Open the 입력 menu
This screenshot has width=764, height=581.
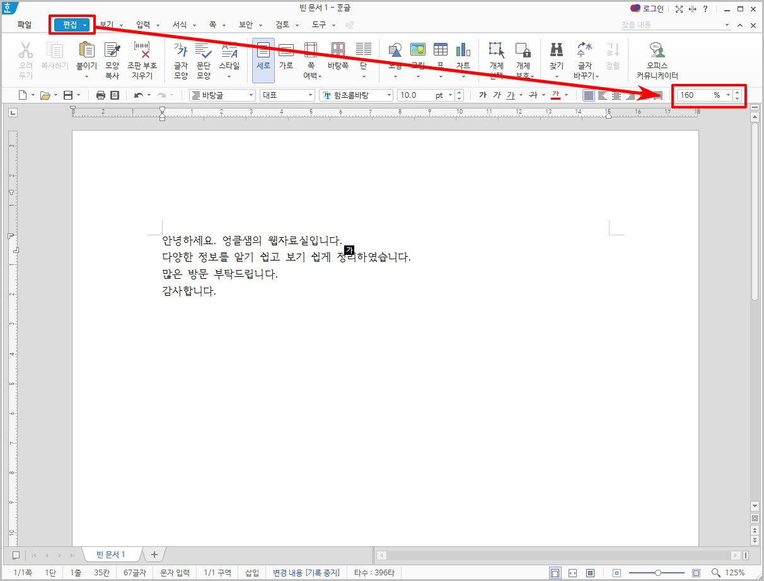click(143, 25)
